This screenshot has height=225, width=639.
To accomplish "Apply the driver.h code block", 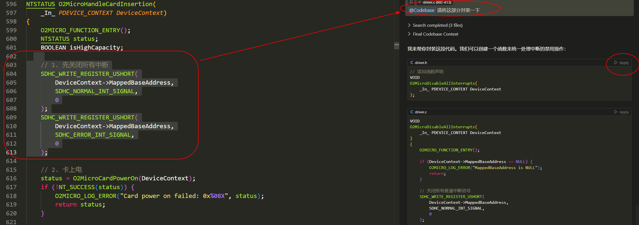I will pos(621,63).
